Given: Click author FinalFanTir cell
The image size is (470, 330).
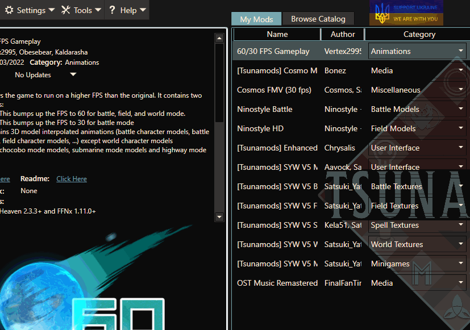Looking at the screenshot, I should tap(343, 283).
